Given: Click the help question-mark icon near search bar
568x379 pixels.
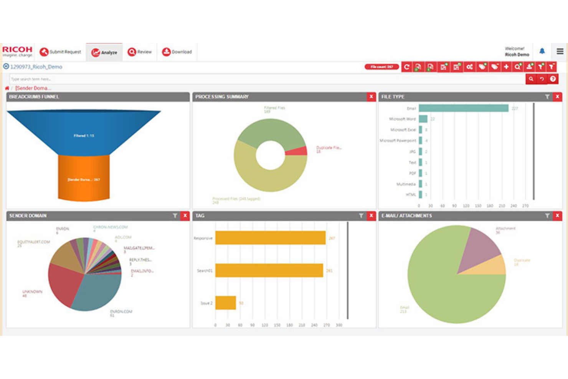Looking at the screenshot, I should [552, 79].
